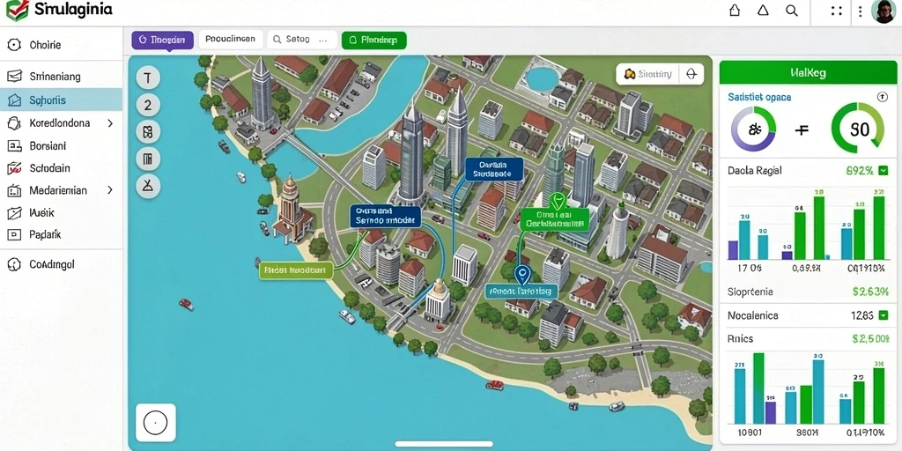Click the circle compass button on map
The width and height of the screenshot is (902, 451).
(x=155, y=423)
